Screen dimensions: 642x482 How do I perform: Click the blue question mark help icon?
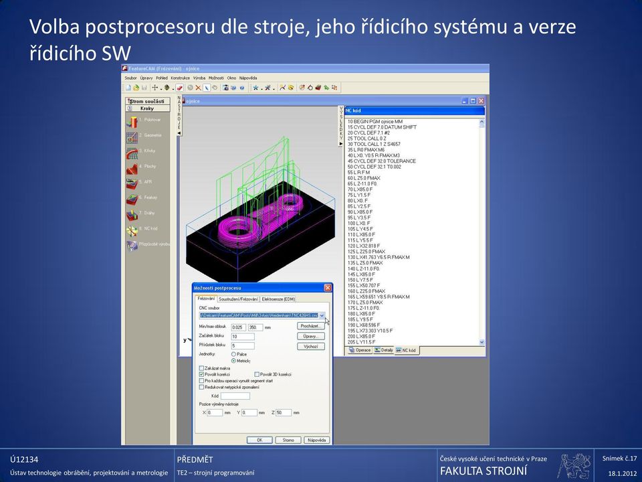(242, 88)
